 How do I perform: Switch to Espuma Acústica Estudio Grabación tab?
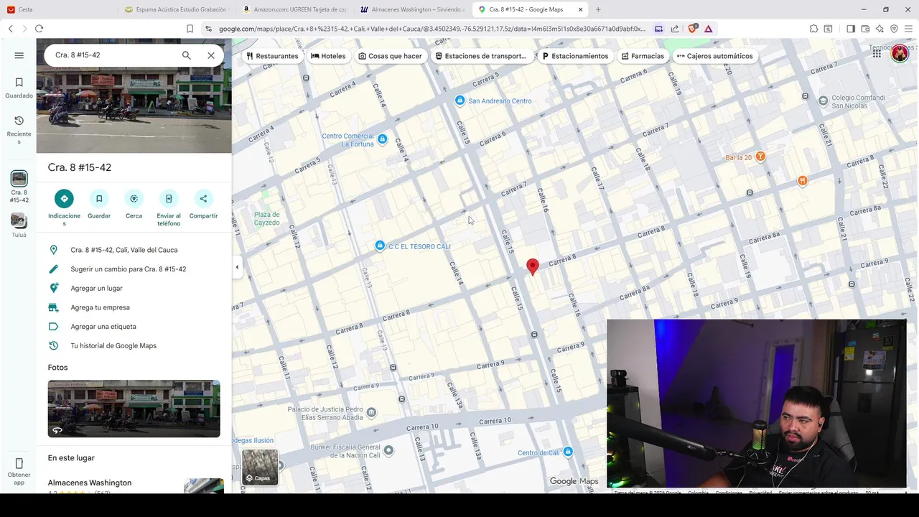click(x=174, y=9)
